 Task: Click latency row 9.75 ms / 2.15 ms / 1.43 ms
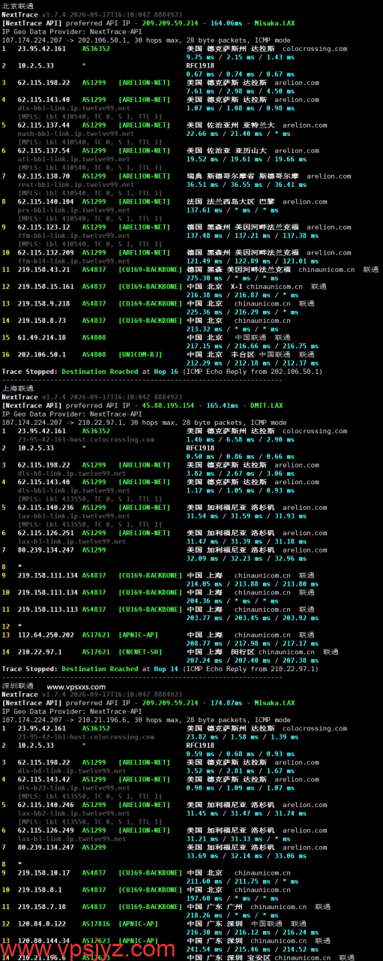[240, 57]
